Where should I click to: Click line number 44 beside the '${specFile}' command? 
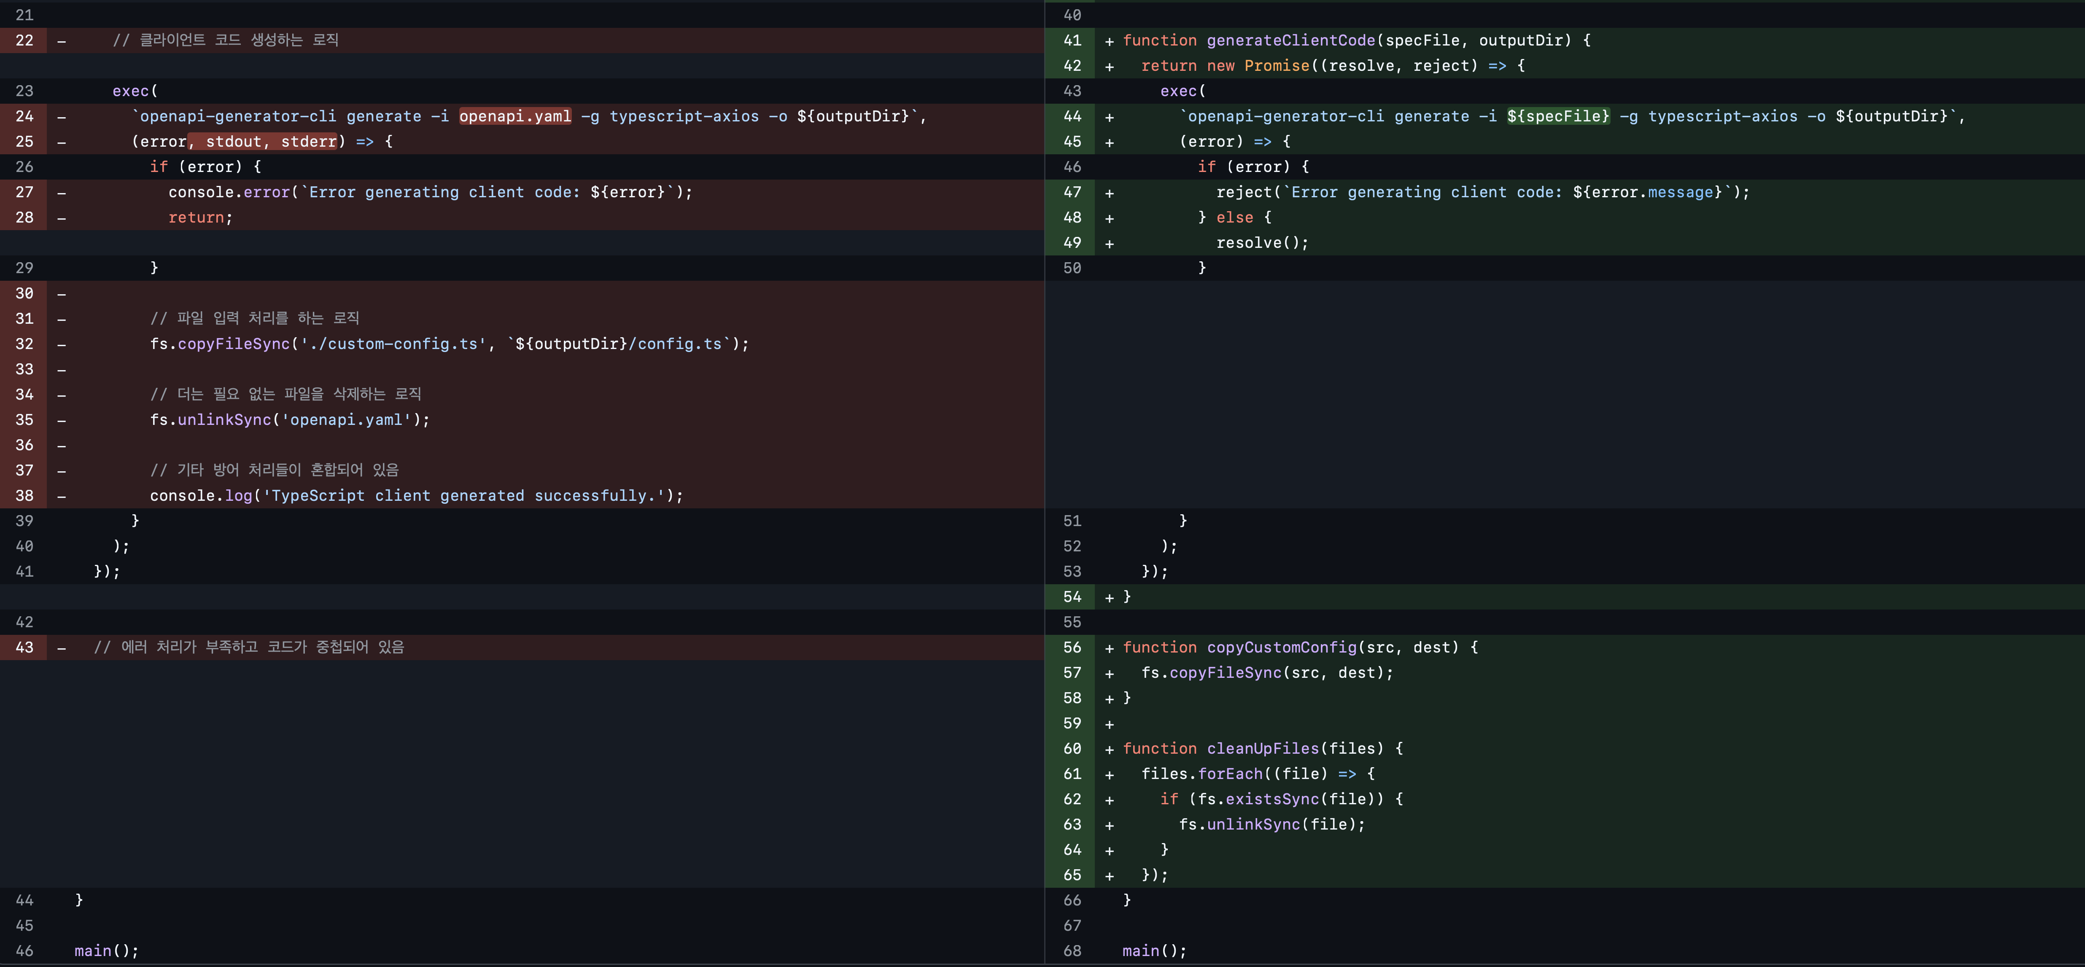coord(1072,116)
